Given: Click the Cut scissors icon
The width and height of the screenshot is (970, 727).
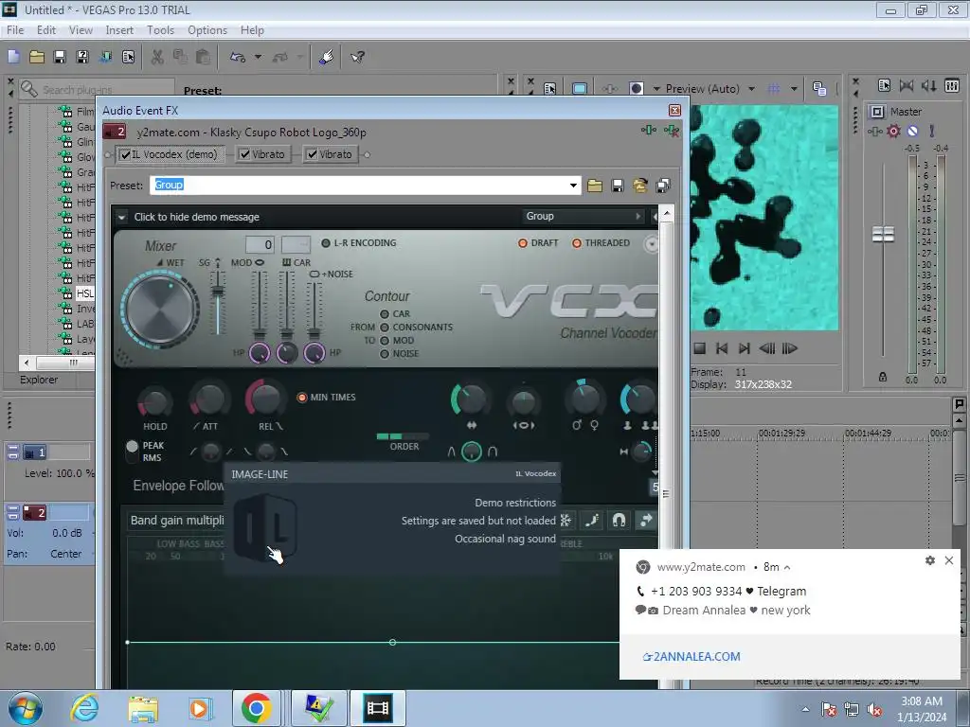Looking at the screenshot, I should (x=157, y=57).
